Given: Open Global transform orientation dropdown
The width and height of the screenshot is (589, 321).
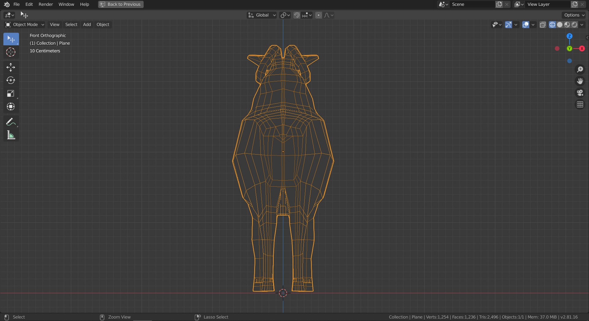Looking at the screenshot, I should point(262,15).
